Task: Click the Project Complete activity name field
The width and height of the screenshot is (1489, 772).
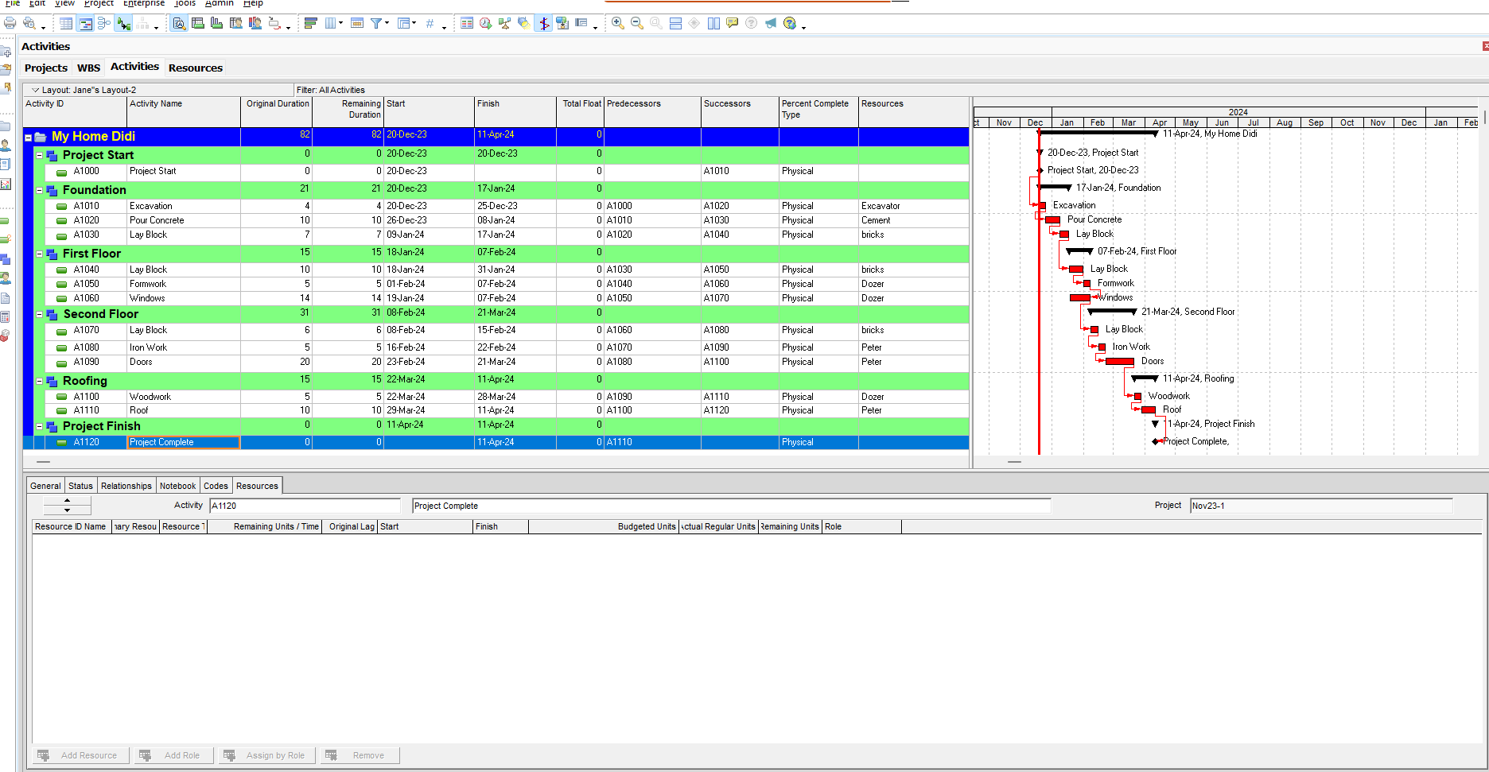Action: click(x=730, y=506)
